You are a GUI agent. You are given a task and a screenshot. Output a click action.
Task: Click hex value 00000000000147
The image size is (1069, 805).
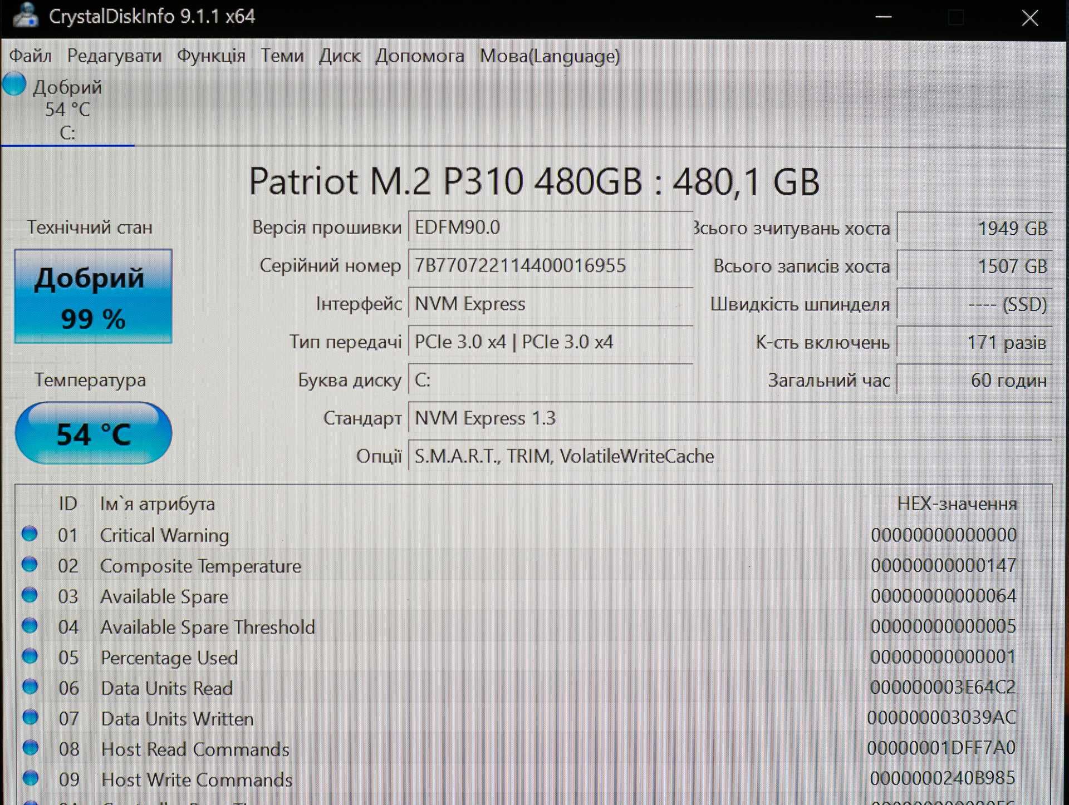click(x=944, y=566)
